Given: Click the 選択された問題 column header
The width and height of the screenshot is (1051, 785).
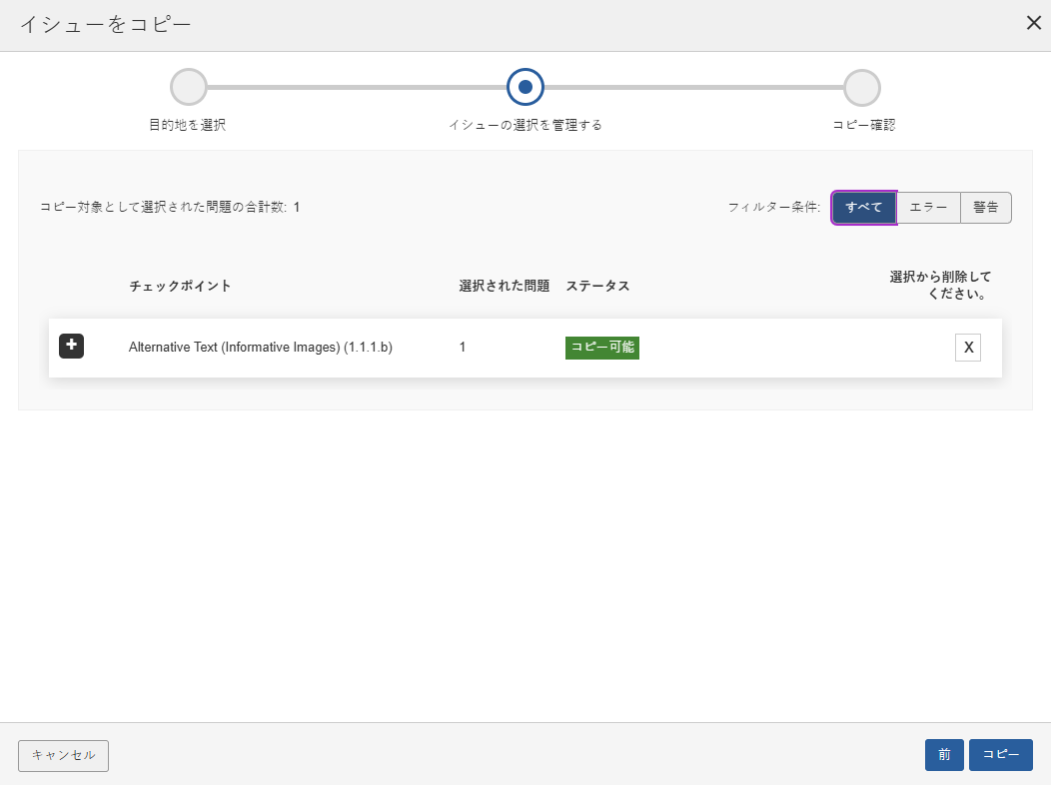Looking at the screenshot, I should (x=504, y=287).
